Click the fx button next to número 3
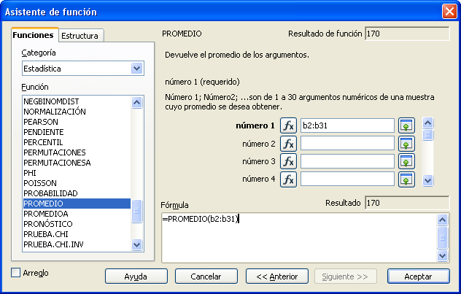 (x=289, y=161)
